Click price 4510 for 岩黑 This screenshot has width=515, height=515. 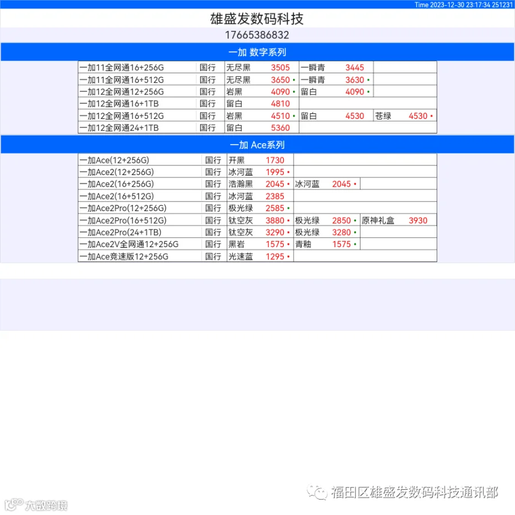tap(280, 116)
